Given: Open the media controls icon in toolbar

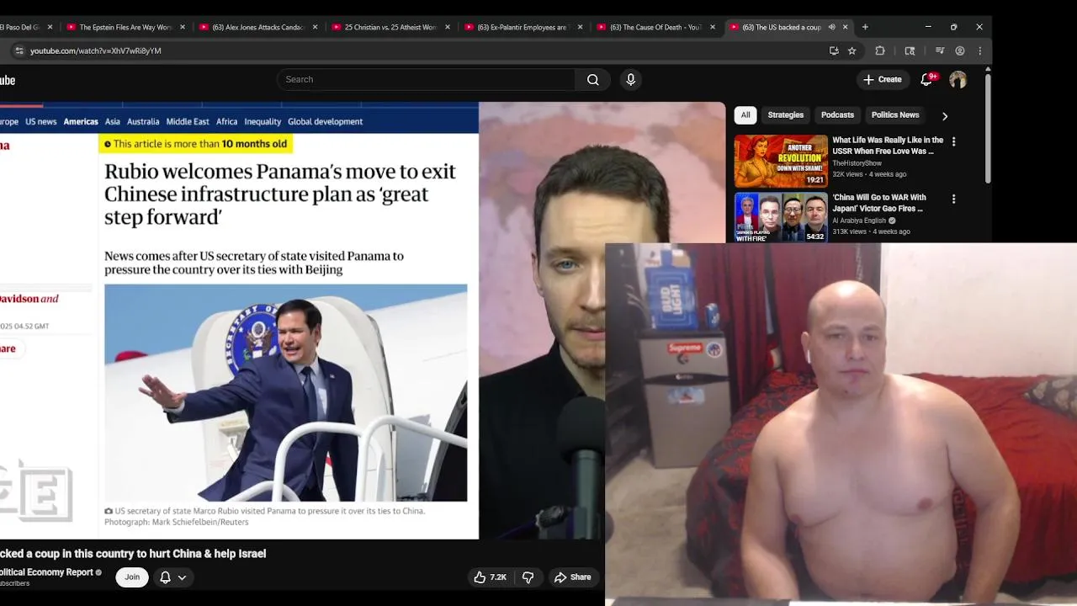Looking at the screenshot, I should [940, 50].
